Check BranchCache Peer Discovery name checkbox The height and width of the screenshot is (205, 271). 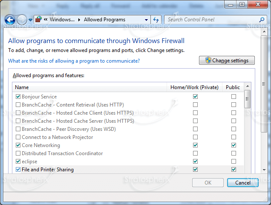coord(18,129)
